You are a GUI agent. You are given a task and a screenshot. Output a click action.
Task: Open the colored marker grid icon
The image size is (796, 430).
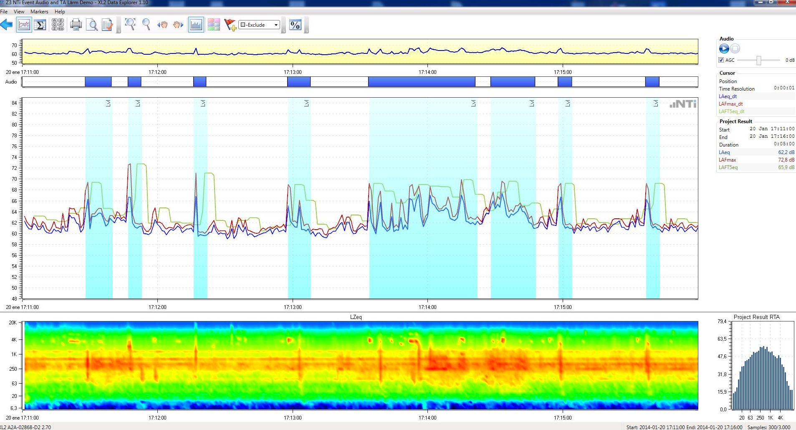[x=214, y=25]
